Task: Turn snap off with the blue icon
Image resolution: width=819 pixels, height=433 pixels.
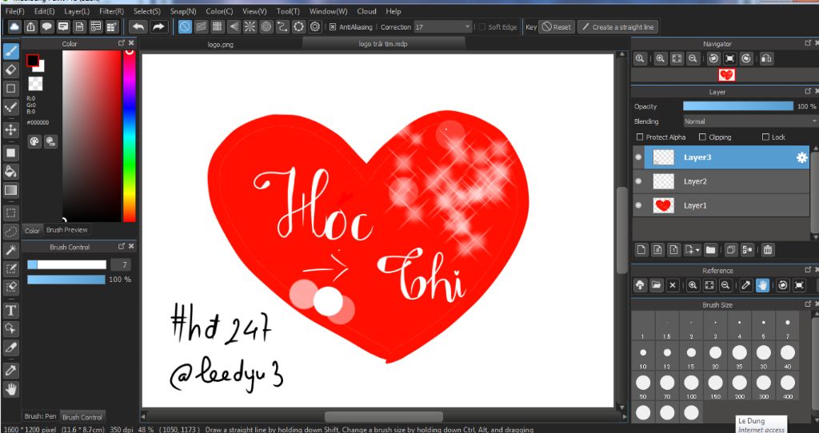Action: (185, 26)
